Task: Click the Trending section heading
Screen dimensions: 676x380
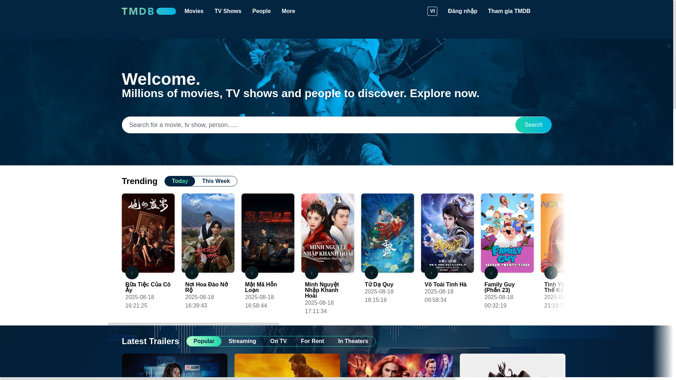Action: coord(140,181)
